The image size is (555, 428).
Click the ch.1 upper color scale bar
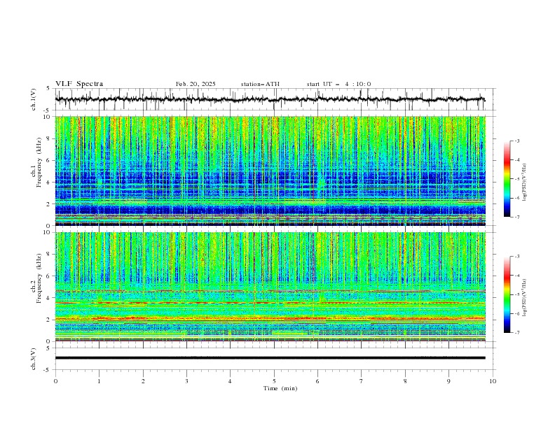click(x=507, y=179)
